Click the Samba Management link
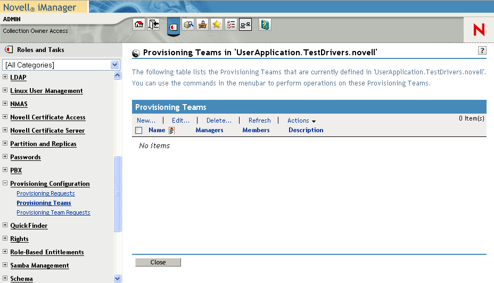494x283 pixels. tap(40, 265)
